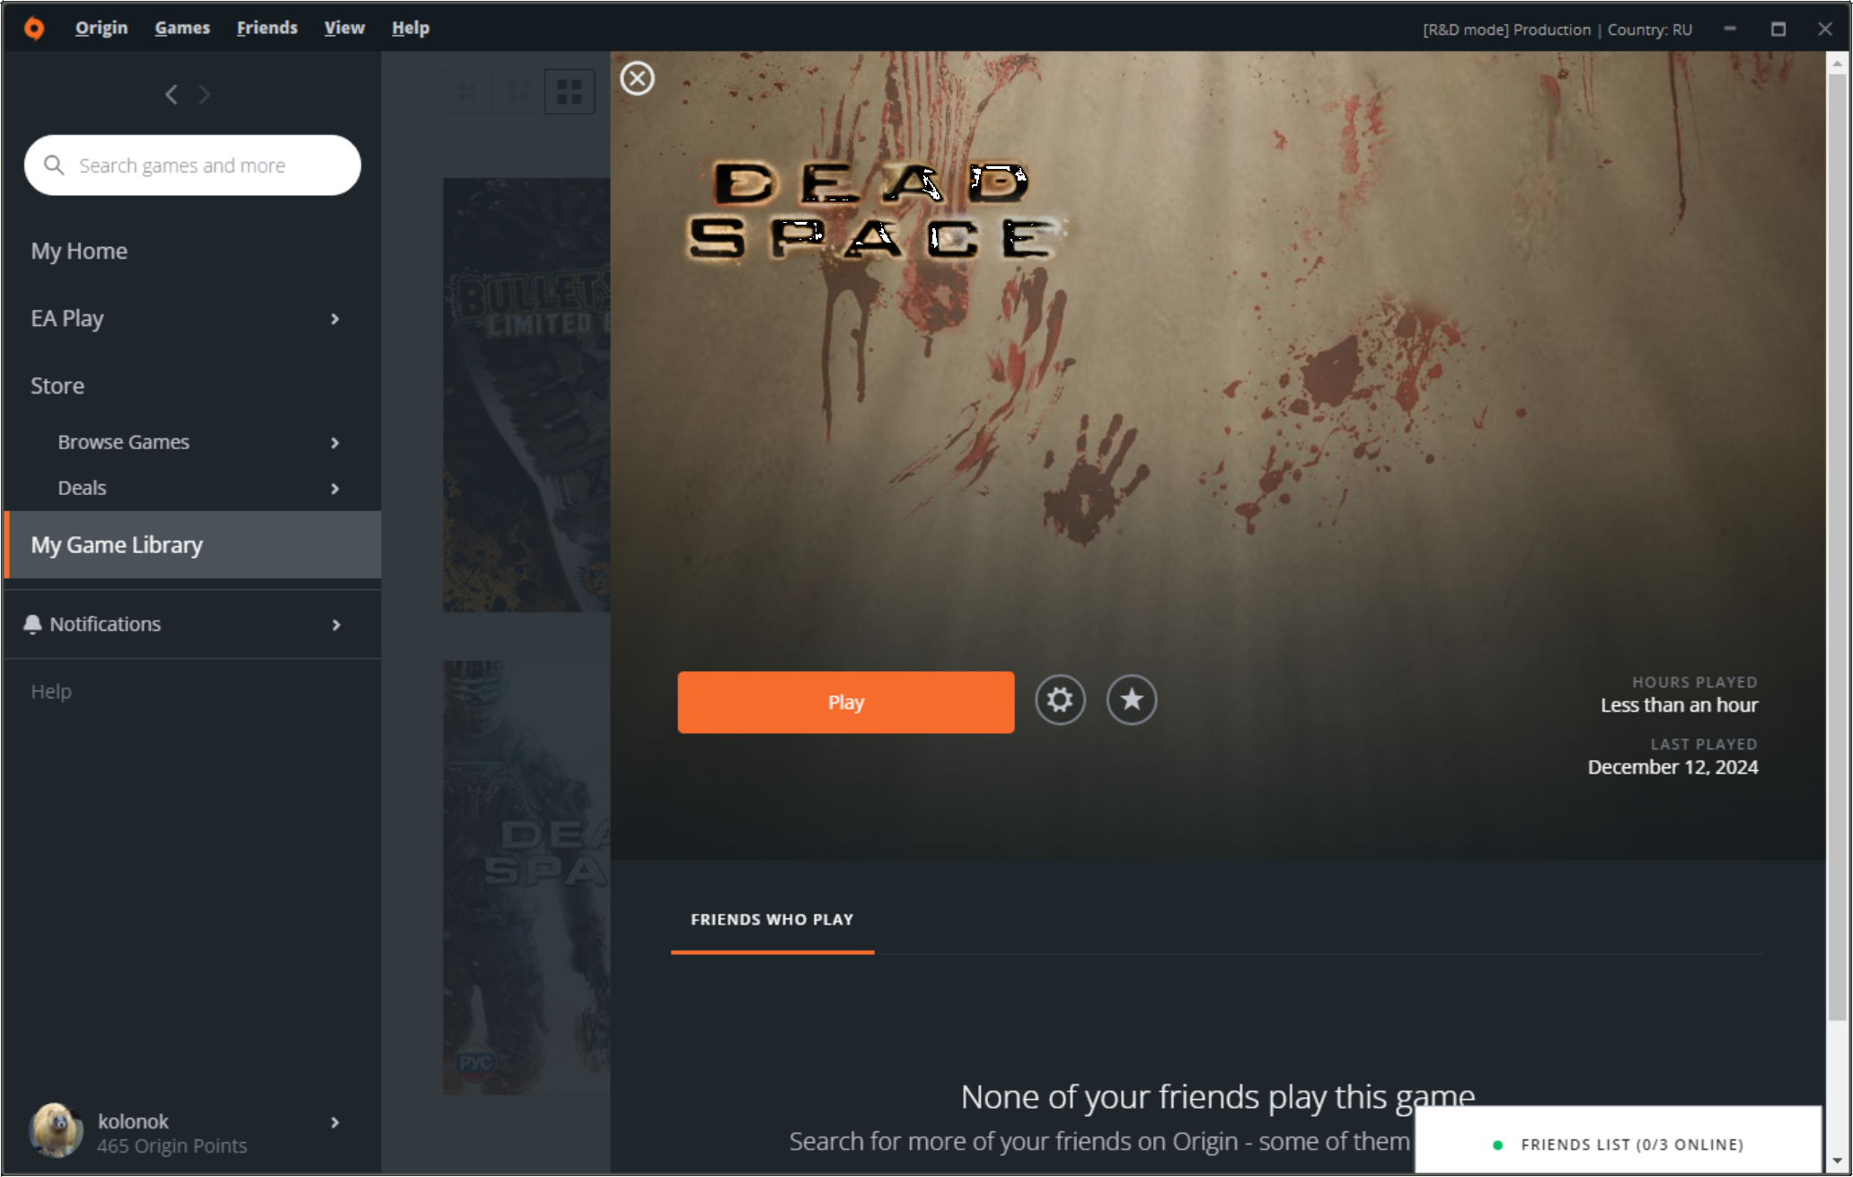Close the Dead Space details overlay
Image resolution: width=1853 pixels, height=1177 pixels.
click(637, 79)
